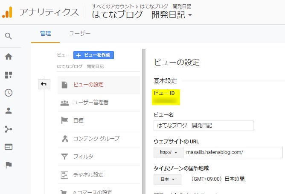Select ビューの設定 menu item
The width and height of the screenshot is (285, 194).
pyautogui.click(x=99, y=85)
